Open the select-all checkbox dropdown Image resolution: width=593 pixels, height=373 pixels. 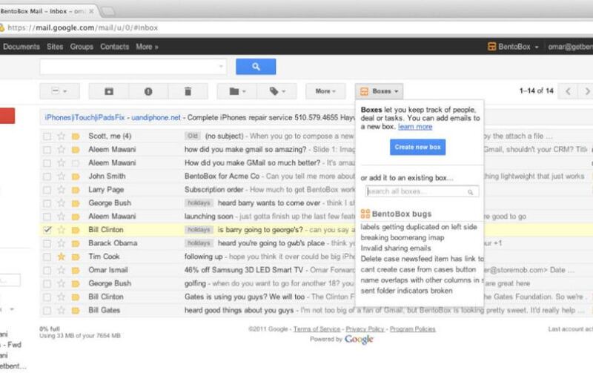[60, 91]
